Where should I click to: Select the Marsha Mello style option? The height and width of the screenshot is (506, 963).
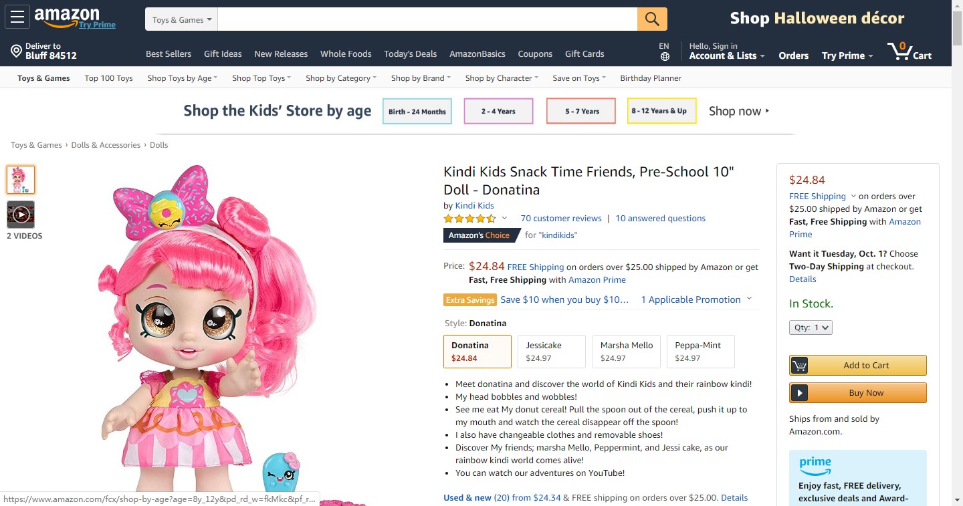click(x=627, y=352)
